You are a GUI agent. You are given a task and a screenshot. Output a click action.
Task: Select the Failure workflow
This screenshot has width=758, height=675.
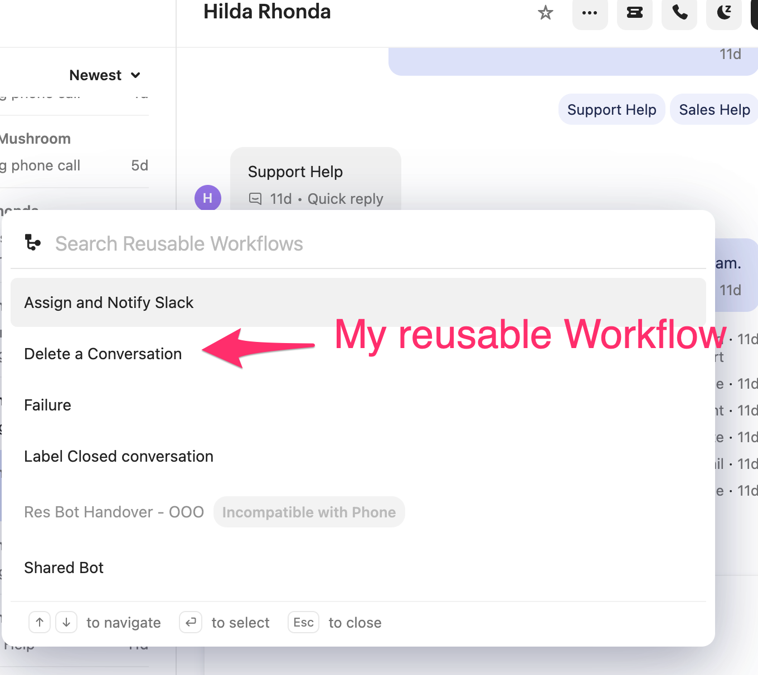(x=358, y=405)
